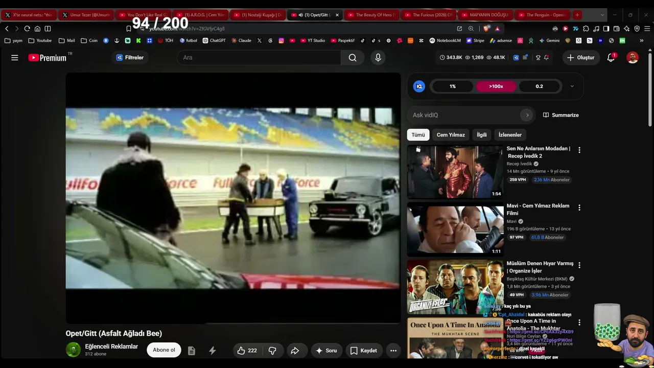Viewport: 654px width, 368px height.
Task: Open YouTube notifications bell
Action: [611, 58]
